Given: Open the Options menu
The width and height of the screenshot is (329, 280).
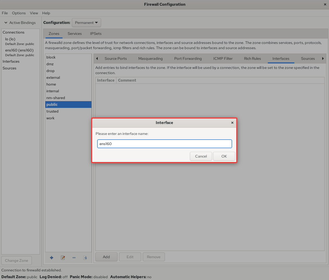Looking at the screenshot, I should (19, 13).
